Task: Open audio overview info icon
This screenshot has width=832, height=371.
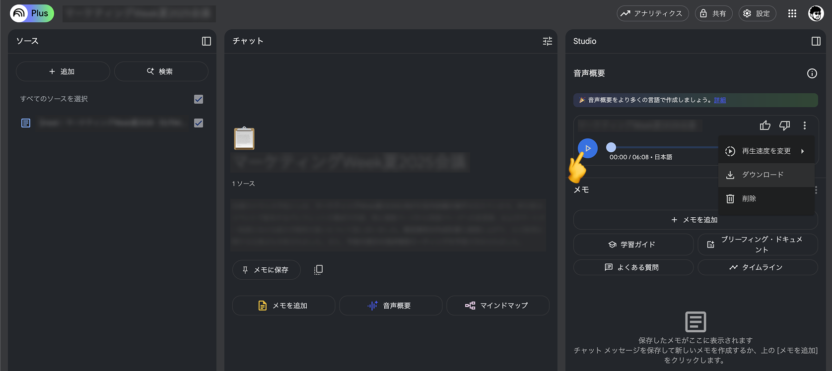Action: (x=812, y=73)
